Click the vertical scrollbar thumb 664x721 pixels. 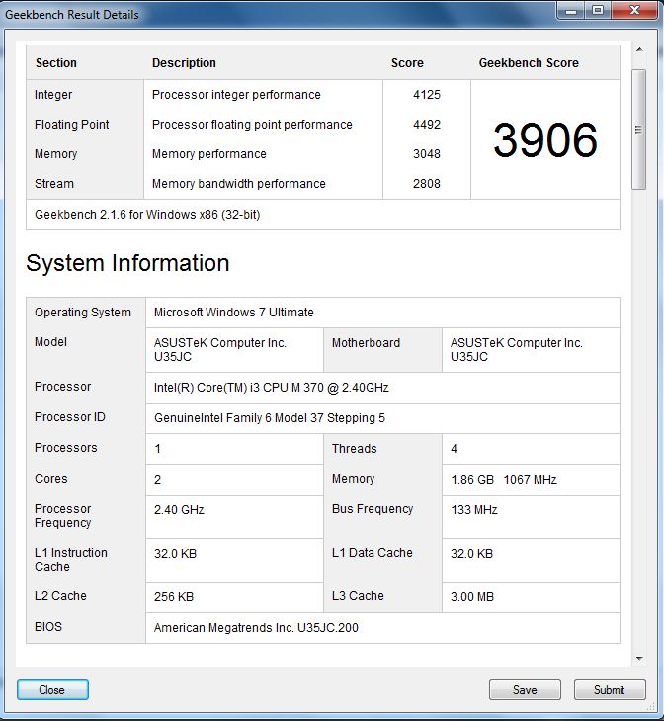(638, 130)
